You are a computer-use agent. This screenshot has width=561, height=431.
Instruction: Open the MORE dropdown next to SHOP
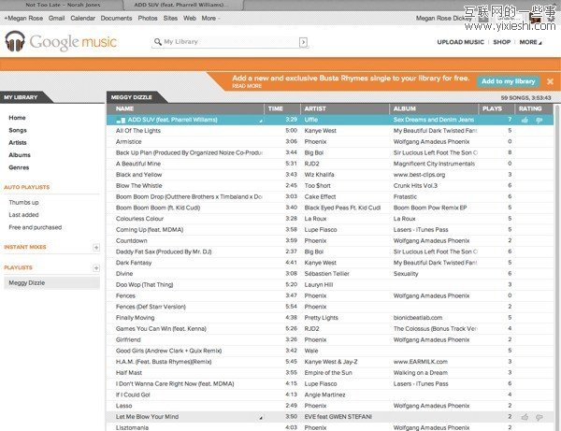tap(530, 42)
